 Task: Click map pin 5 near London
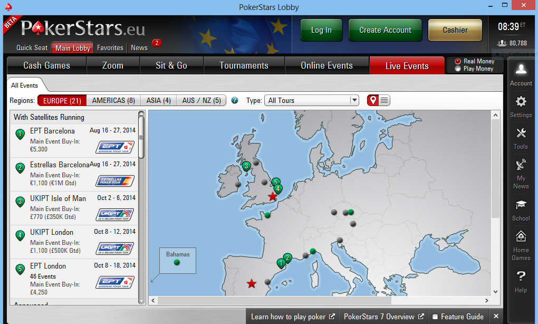(276, 182)
